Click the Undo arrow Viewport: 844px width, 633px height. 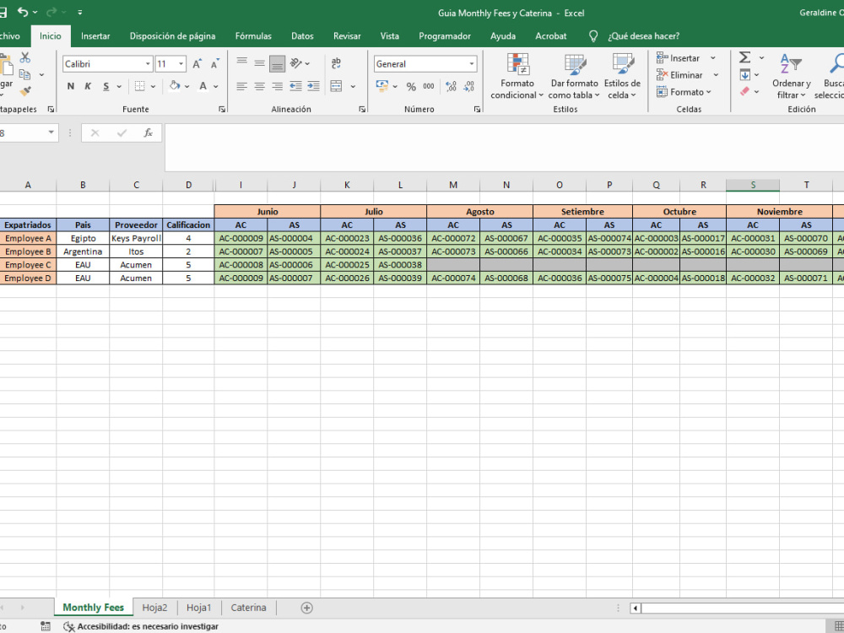tap(23, 12)
